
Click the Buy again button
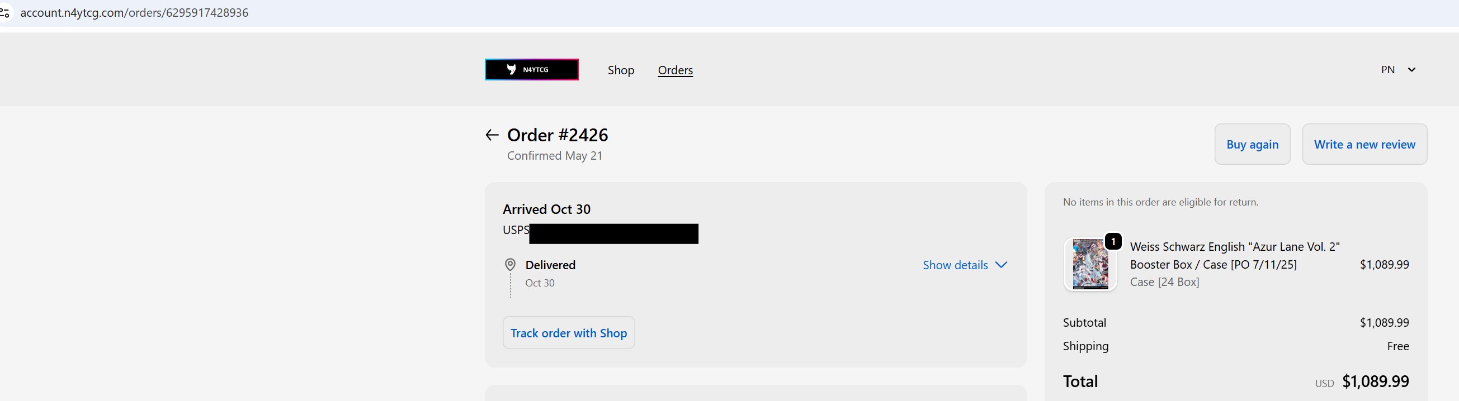(1252, 144)
